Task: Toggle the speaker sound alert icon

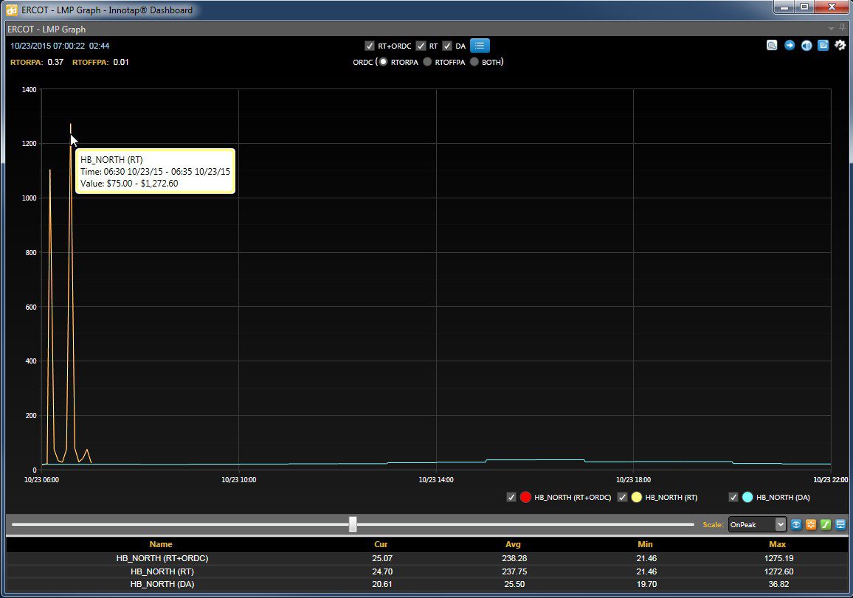Action: pos(807,45)
